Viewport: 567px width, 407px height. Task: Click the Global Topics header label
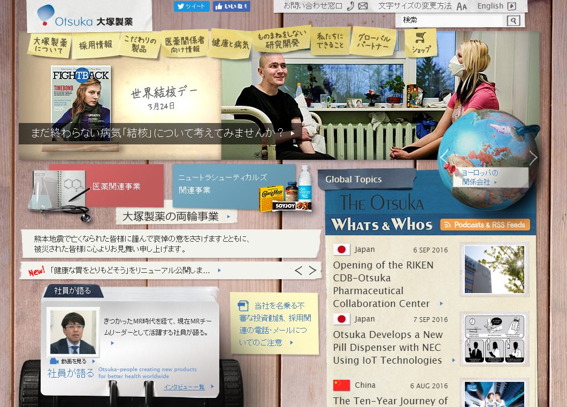354,179
